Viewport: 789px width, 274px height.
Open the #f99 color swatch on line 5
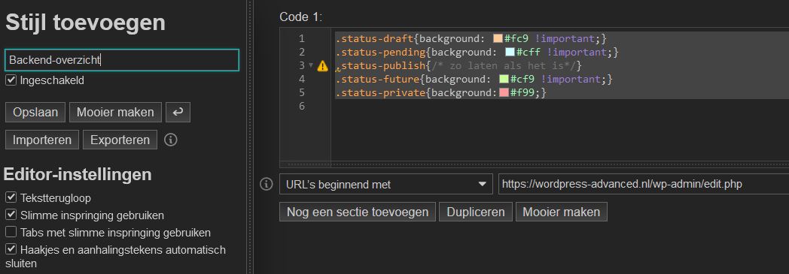click(x=504, y=93)
